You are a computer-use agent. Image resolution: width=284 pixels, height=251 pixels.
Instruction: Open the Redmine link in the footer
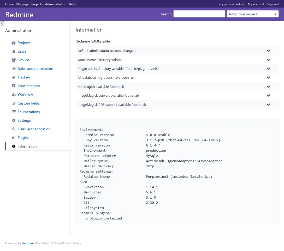[x=28, y=243]
